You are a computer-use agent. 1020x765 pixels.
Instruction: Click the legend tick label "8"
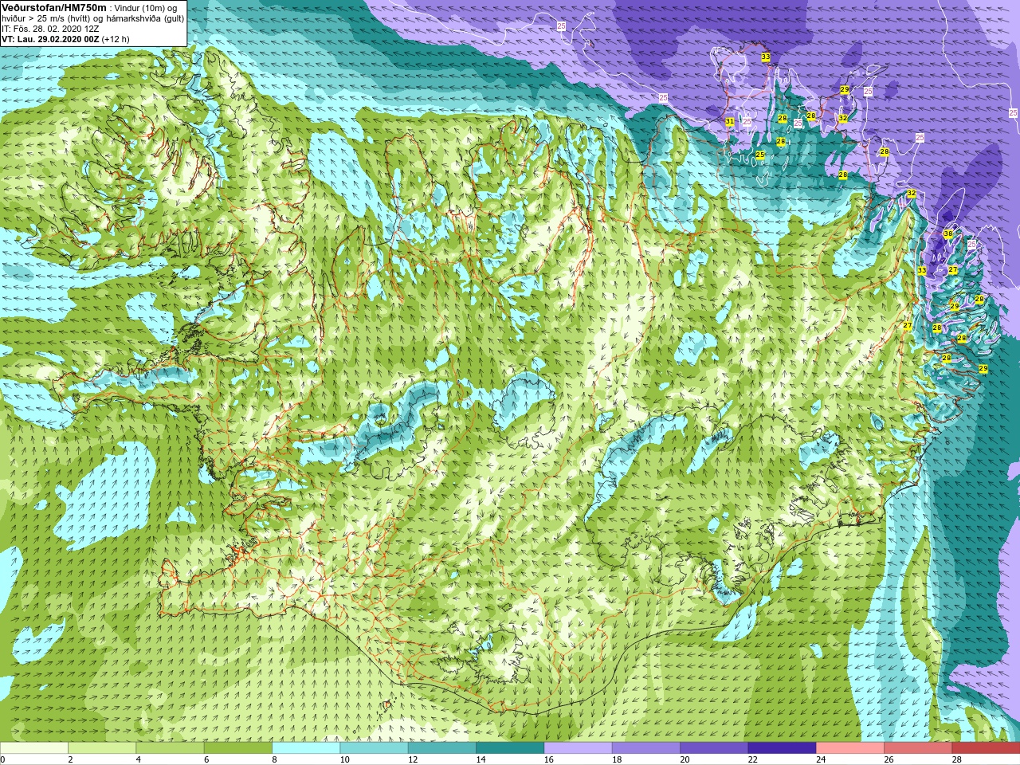tap(274, 759)
